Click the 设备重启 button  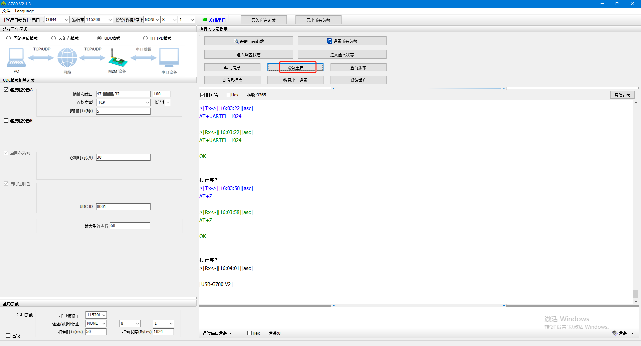(x=295, y=68)
